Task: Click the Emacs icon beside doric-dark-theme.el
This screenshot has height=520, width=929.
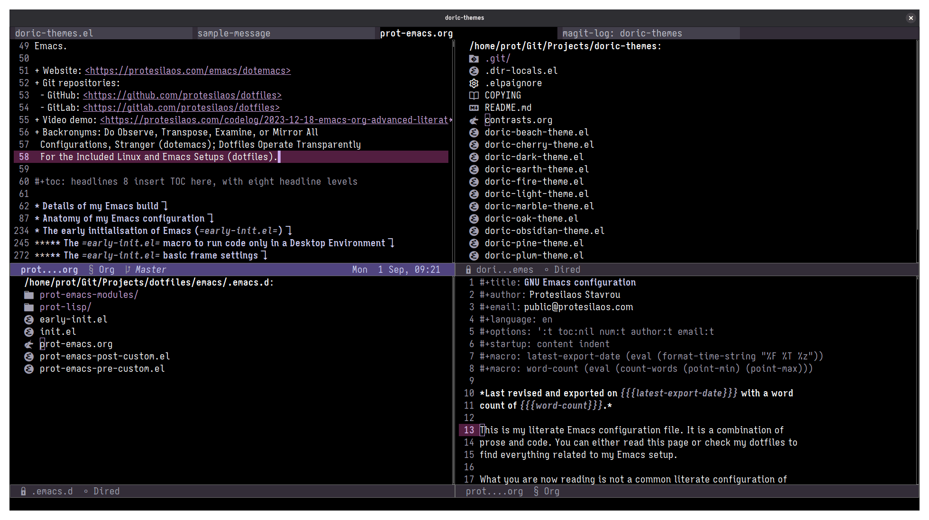Action: pos(474,157)
